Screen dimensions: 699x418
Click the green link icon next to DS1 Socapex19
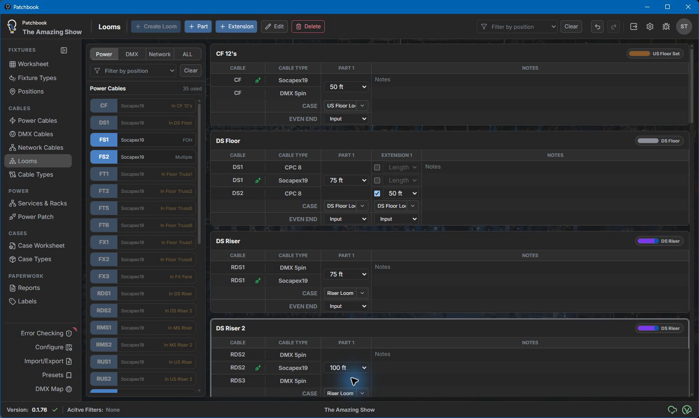click(258, 181)
